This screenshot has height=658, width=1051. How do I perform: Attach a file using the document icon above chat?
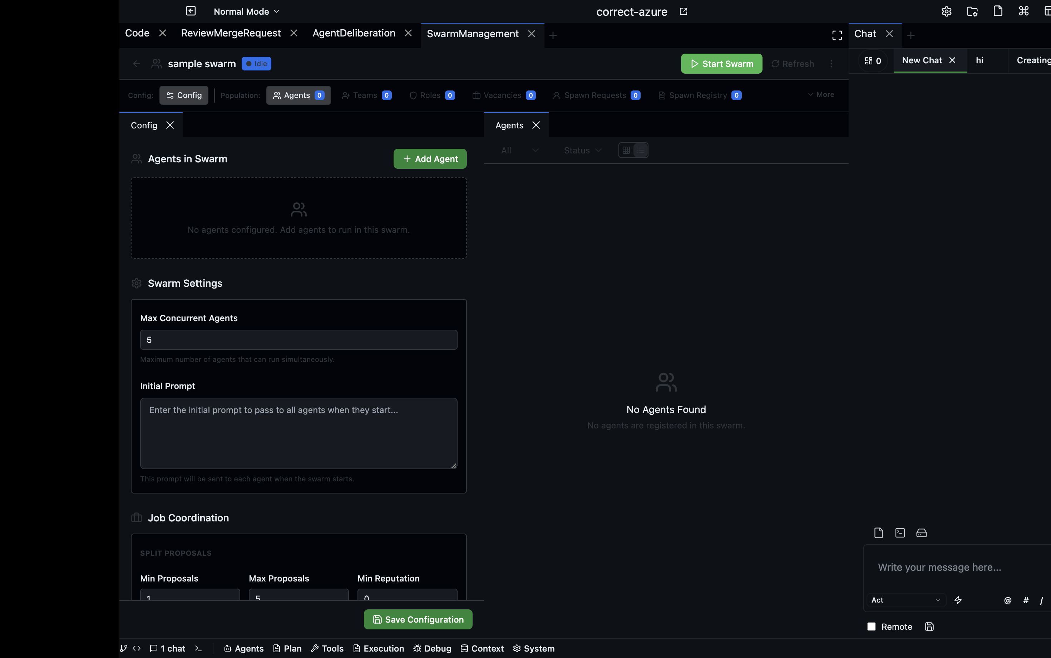pos(878,533)
